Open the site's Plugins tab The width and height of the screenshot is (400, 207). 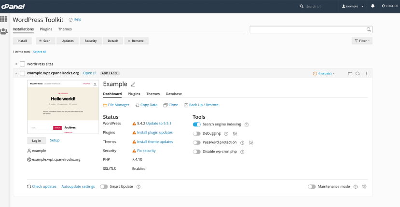[x=134, y=94]
